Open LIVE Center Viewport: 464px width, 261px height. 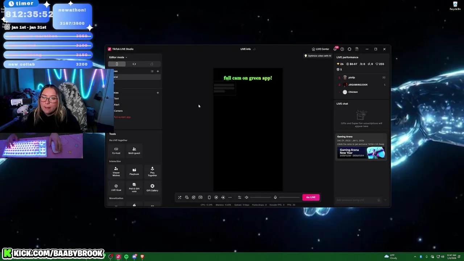(x=320, y=49)
